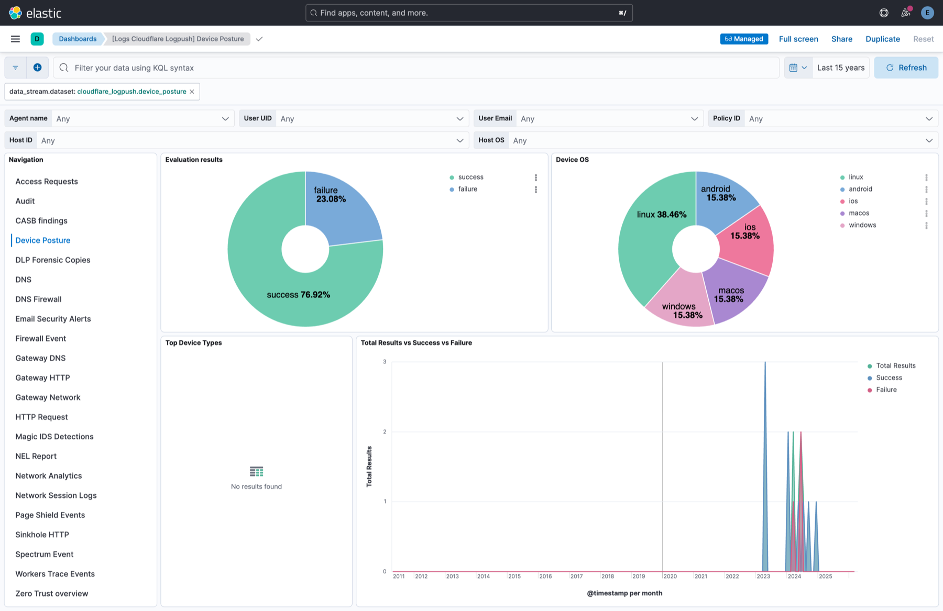Toggle Success series in chart legend
Viewport: 943px width, 611px height.
889,377
